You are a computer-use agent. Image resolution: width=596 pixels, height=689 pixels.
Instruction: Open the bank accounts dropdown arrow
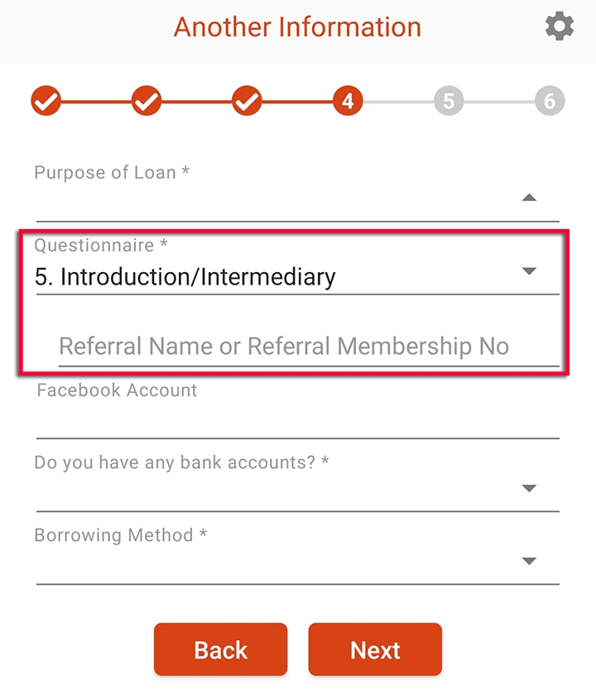pos(530,488)
